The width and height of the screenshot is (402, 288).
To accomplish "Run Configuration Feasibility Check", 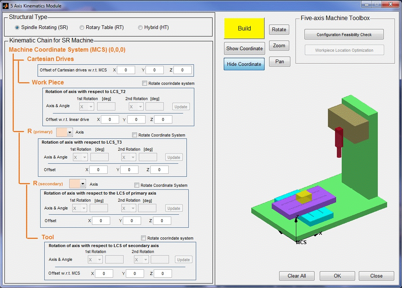I will [x=344, y=34].
